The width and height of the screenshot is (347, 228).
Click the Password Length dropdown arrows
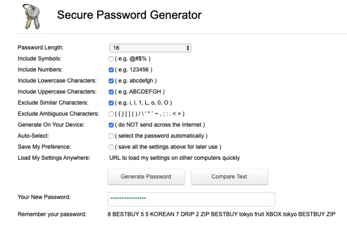click(x=188, y=48)
